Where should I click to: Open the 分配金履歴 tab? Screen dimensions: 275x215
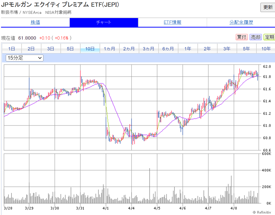[x=241, y=22]
